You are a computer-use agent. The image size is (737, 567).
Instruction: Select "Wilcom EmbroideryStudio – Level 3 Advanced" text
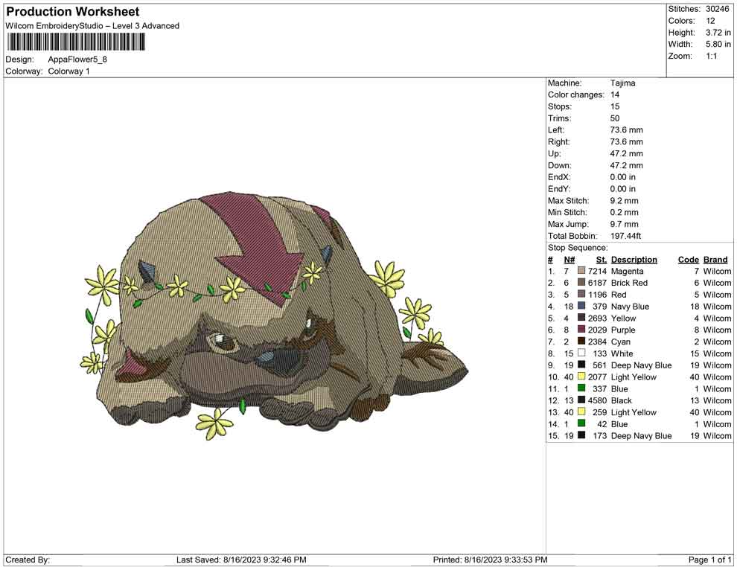pos(92,26)
